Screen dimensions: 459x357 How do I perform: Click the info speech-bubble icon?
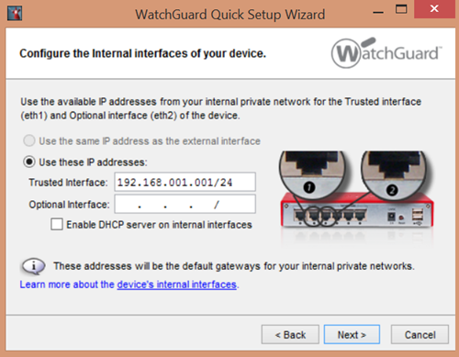[x=33, y=266]
